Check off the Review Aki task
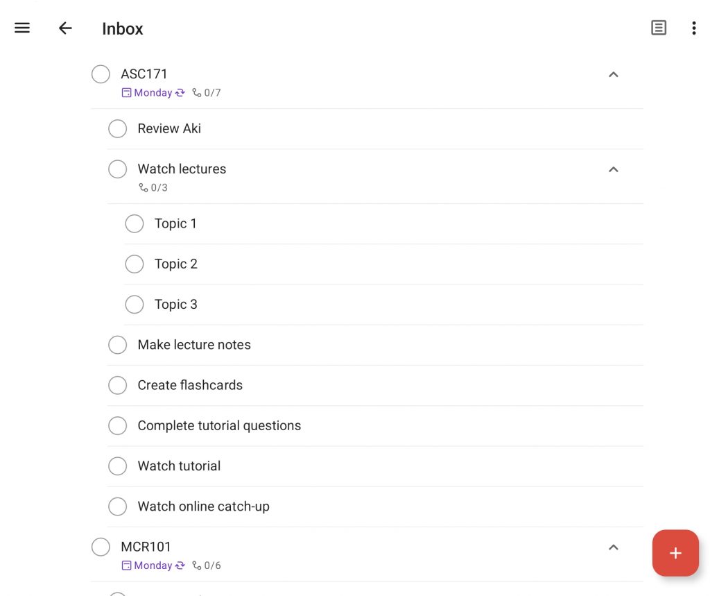 click(x=118, y=128)
